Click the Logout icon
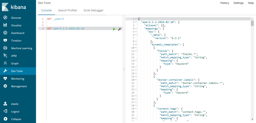Image resolution: width=256 pixels, height=123 pixels. point(5,111)
